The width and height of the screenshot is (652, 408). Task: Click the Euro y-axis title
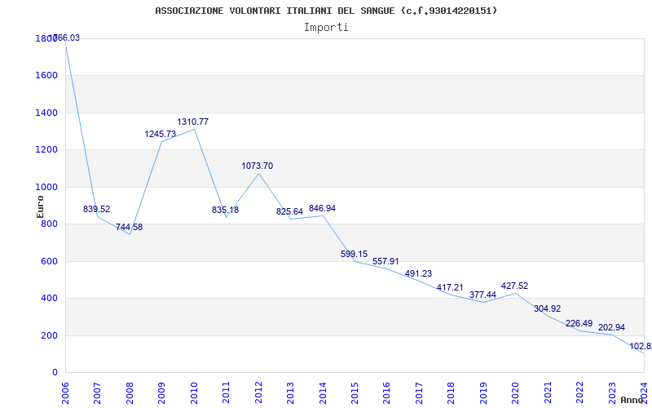tap(40, 206)
